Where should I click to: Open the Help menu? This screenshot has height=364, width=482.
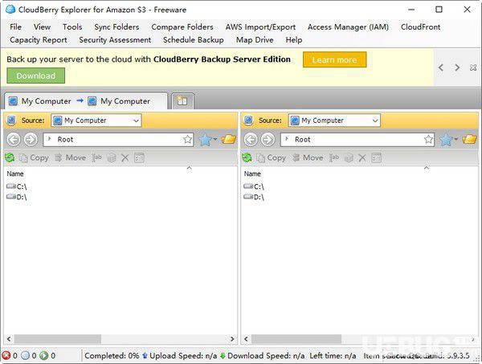click(x=294, y=40)
